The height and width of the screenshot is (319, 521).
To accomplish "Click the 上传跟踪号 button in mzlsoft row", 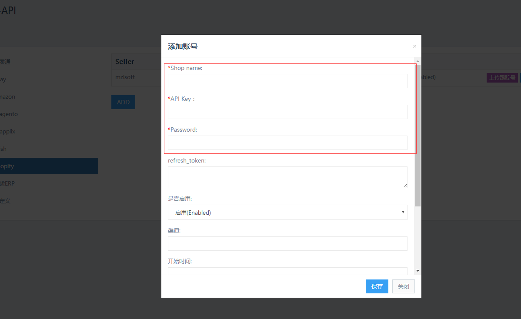I will click(502, 78).
